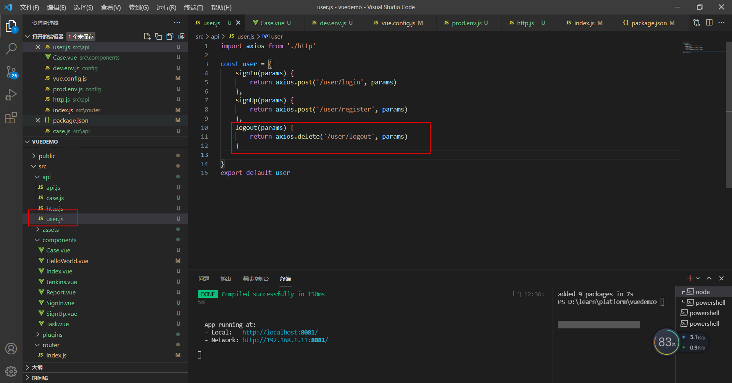Toggle vertical/horizontal editor layout icon
This screenshot has height=383, width=732.
coord(158,36)
